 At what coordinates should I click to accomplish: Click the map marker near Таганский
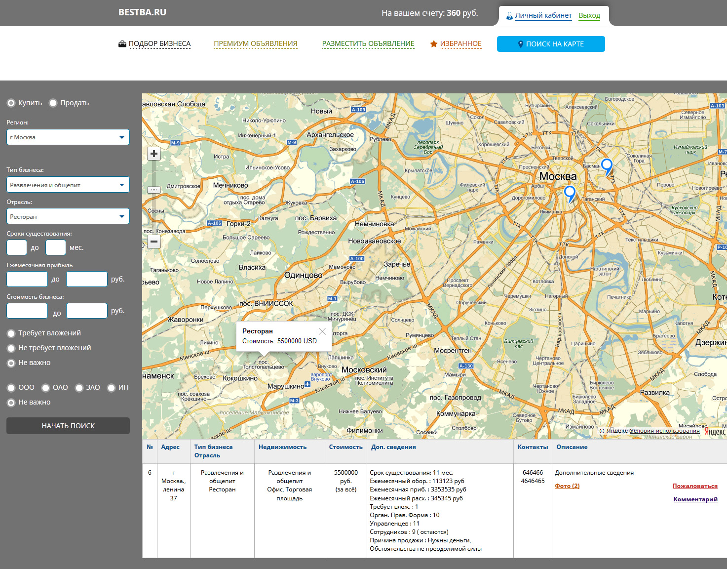[570, 194]
